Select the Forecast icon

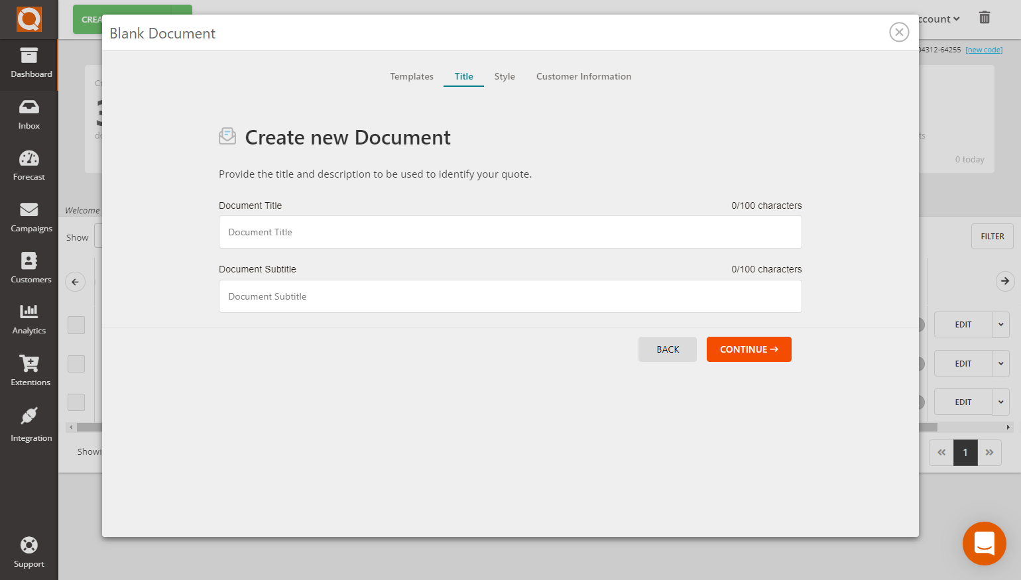coord(29,165)
